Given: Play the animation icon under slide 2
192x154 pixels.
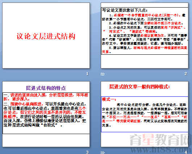Looking at the screenshot, I should coord(103,74).
